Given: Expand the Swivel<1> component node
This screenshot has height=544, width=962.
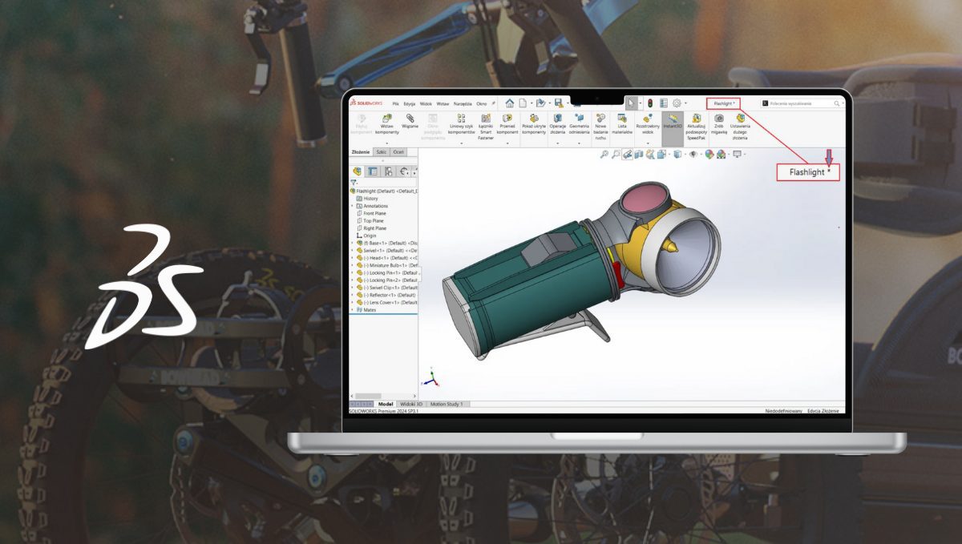Looking at the screenshot, I should coord(351,250).
